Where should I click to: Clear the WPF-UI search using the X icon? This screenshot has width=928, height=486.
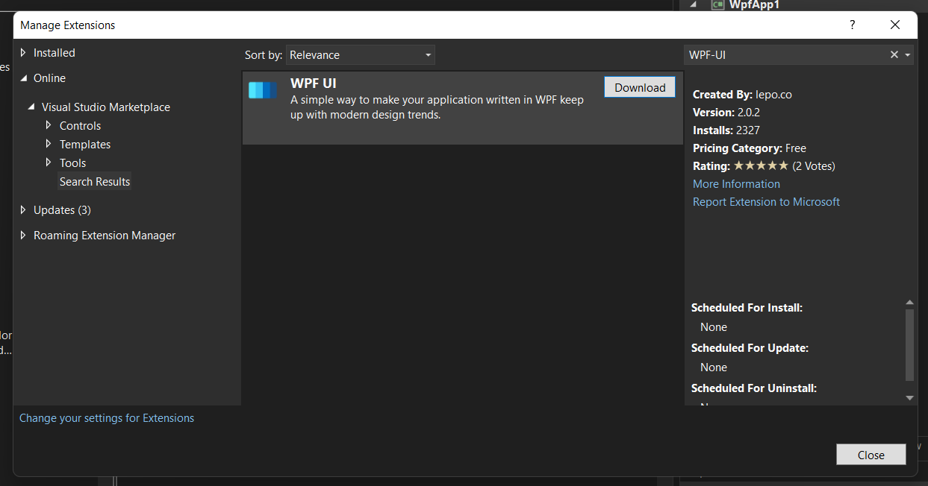[894, 54]
